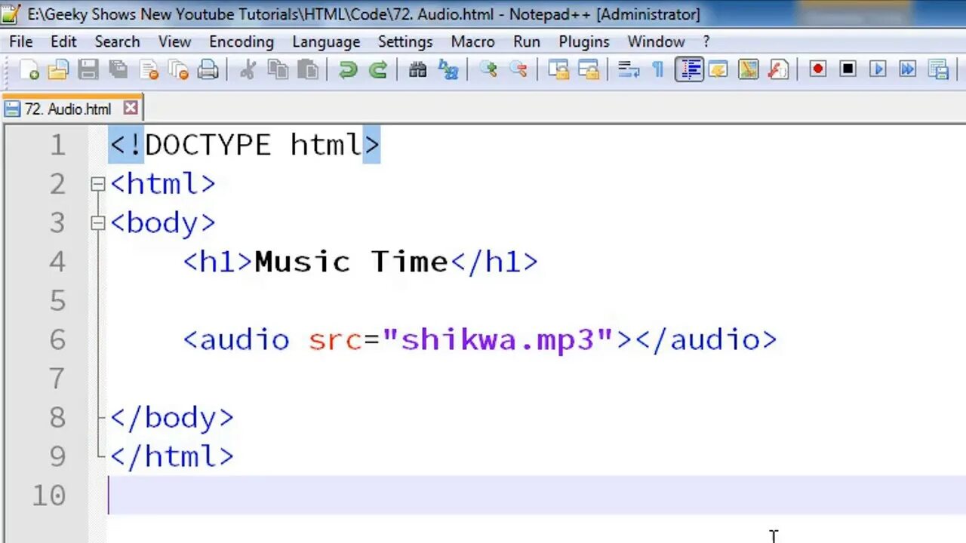Collapse the body element fold on line 3
This screenshot has width=966, height=543.
point(97,222)
